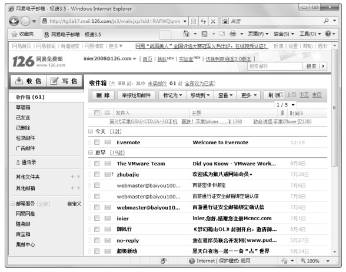Click attachment paperclip column header

(282, 113)
